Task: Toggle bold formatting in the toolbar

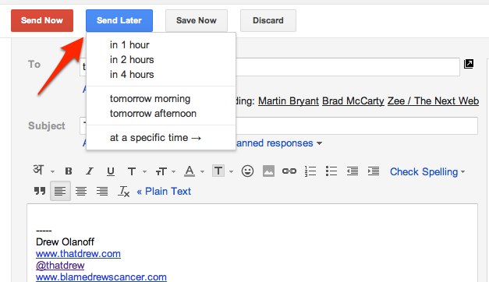Action: click(69, 171)
